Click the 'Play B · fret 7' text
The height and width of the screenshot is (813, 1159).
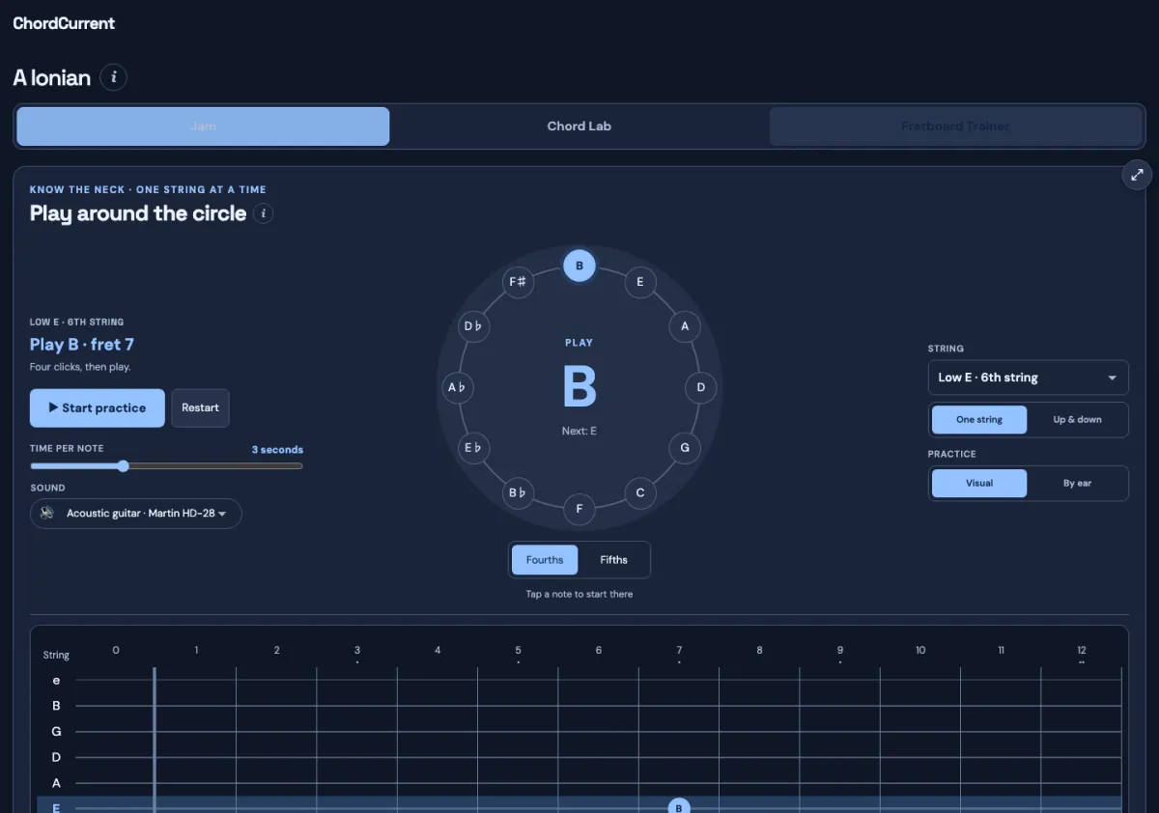(82, 345)
